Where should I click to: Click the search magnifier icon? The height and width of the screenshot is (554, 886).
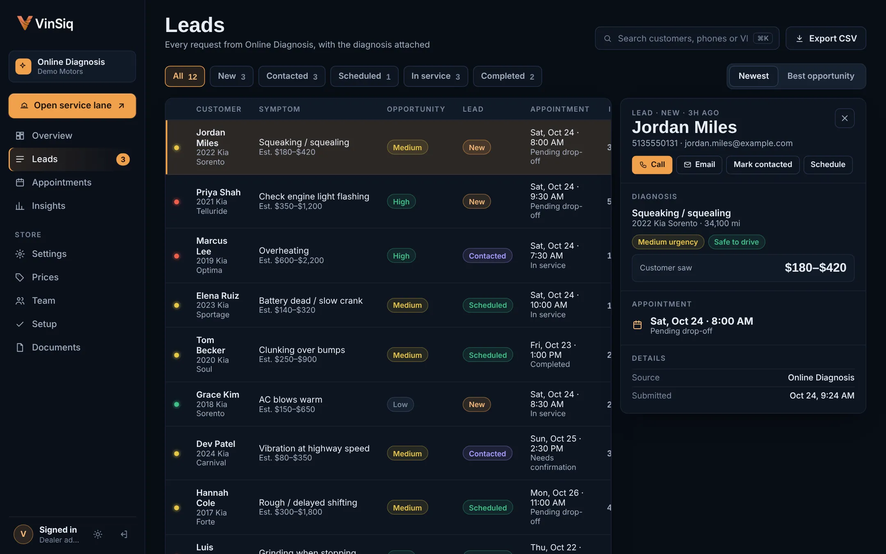pos(607,38)
